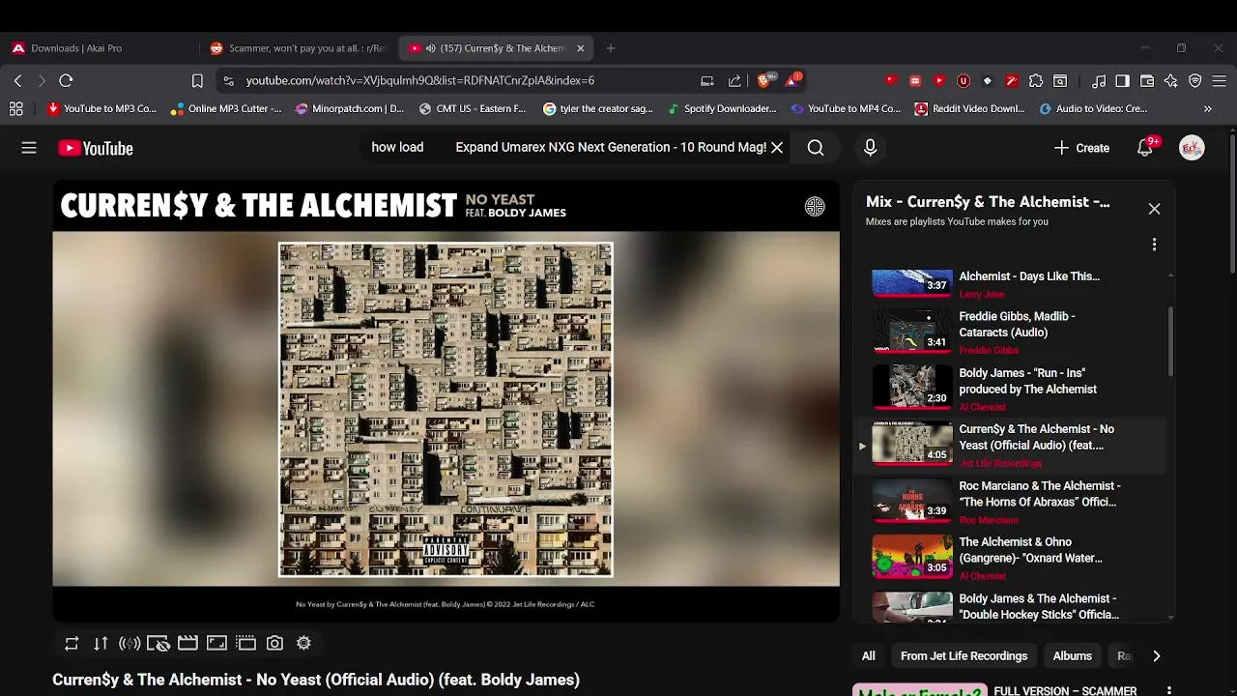Open CMT US - Eastern bookmark

pyautogui.click(x=474, y=109)
